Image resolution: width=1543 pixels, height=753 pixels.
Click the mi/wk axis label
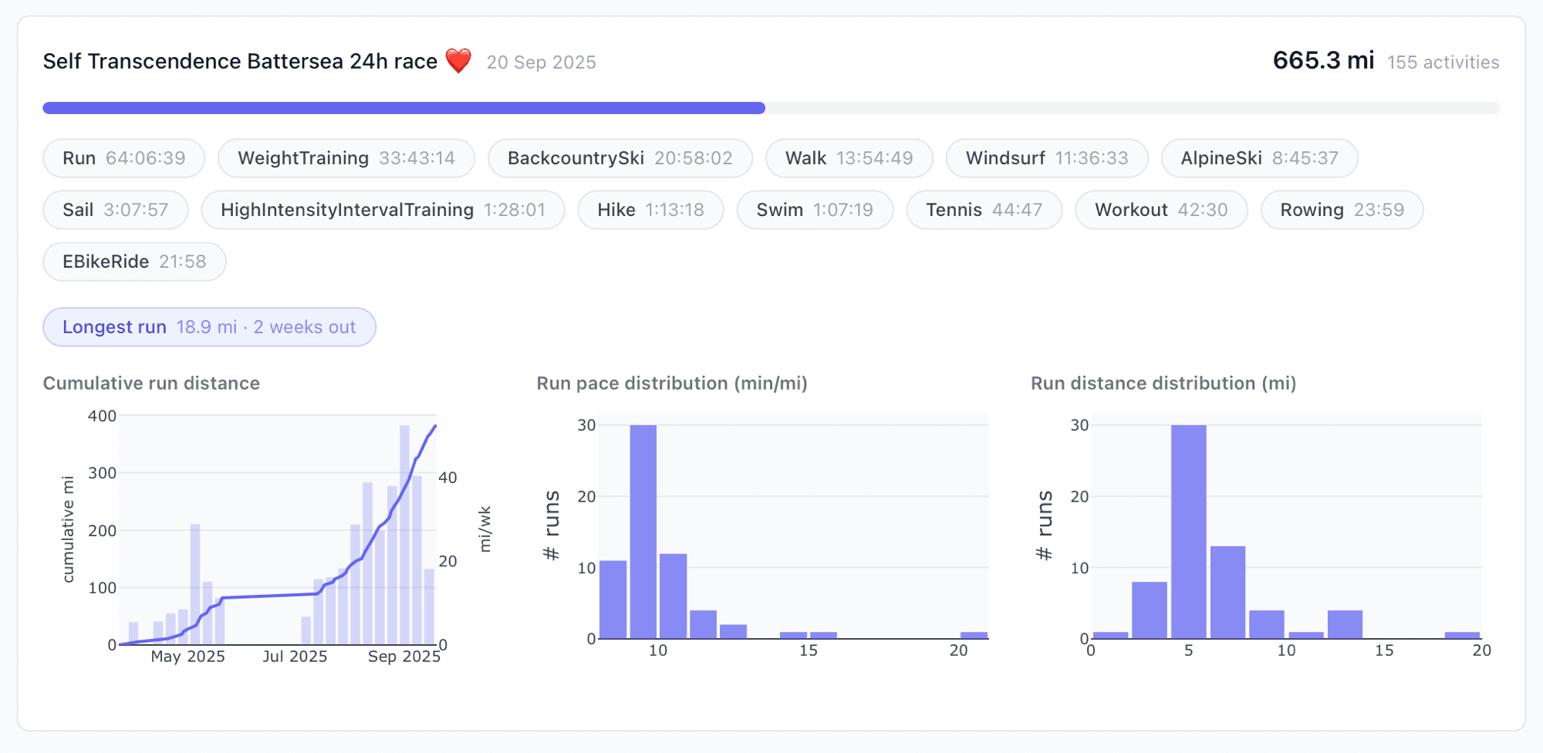[x=485, y=529]
